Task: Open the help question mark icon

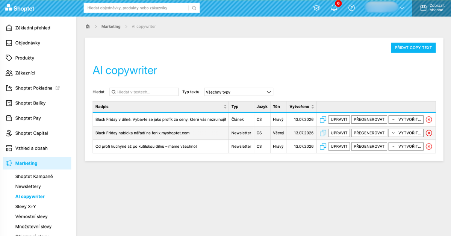Action: pos(352,8)
